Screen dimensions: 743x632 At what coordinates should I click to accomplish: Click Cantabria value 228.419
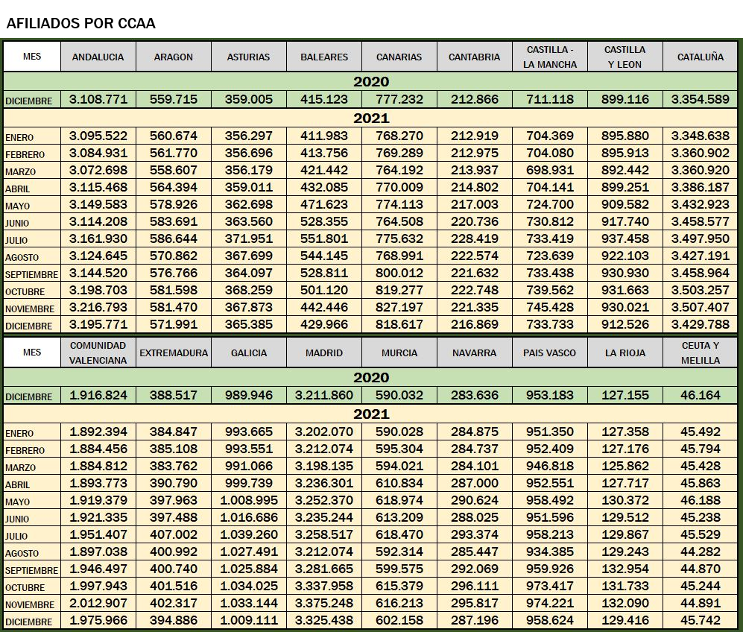tap(474, 238)
